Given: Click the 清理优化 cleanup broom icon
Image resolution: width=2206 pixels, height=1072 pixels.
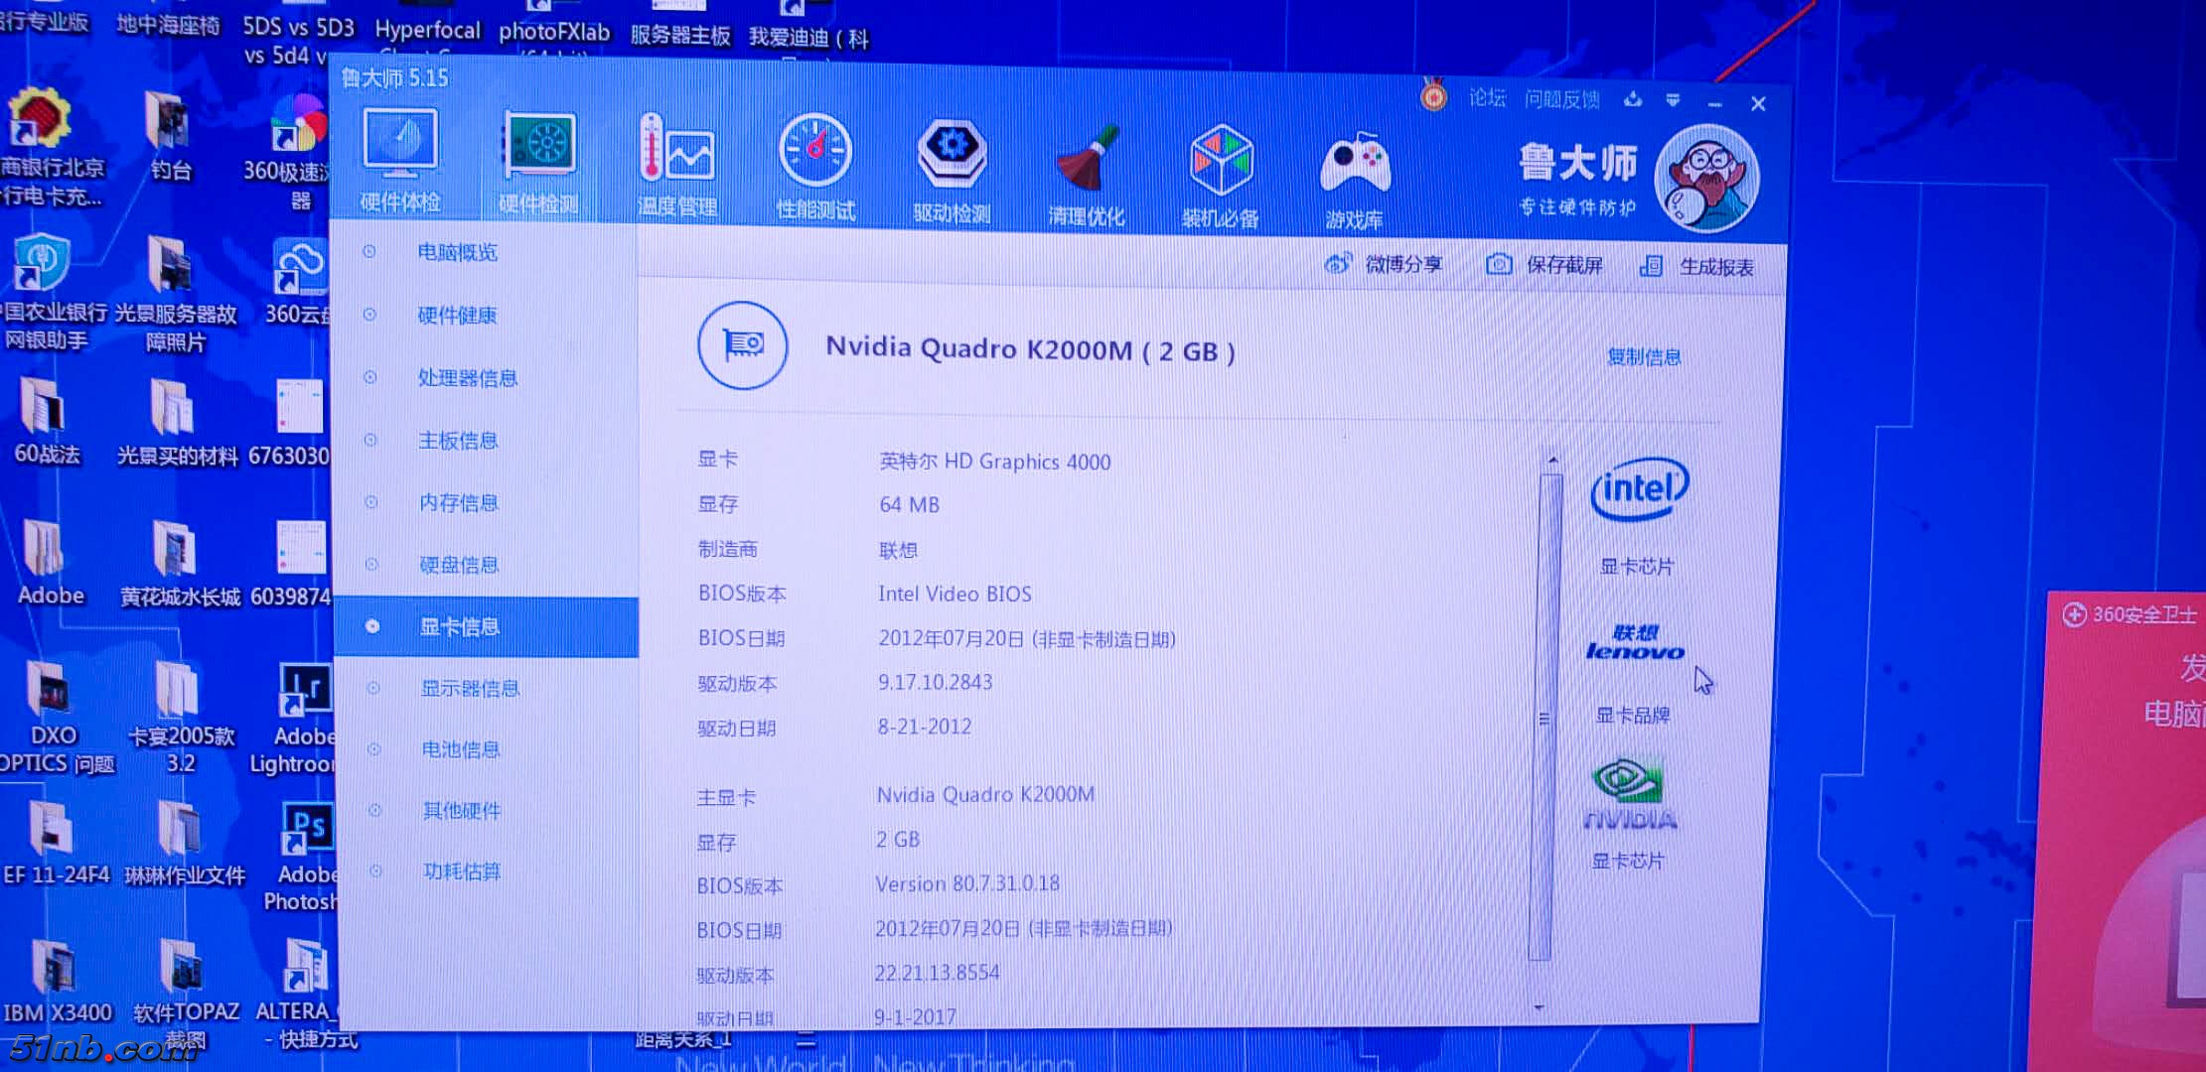Looking at the screenshot, I should [1087, 159].
